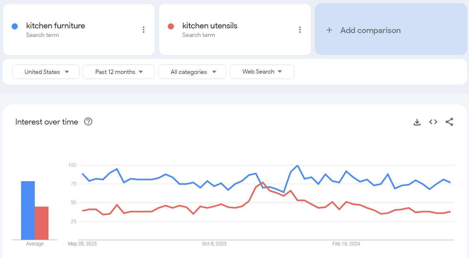
Task: Open kitchen furniture term options menu
Action: [x=143, y=30]
